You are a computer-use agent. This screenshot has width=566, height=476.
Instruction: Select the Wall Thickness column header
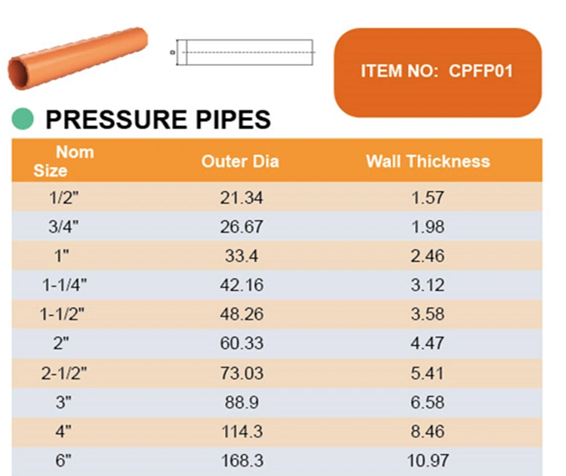[428, 161]
